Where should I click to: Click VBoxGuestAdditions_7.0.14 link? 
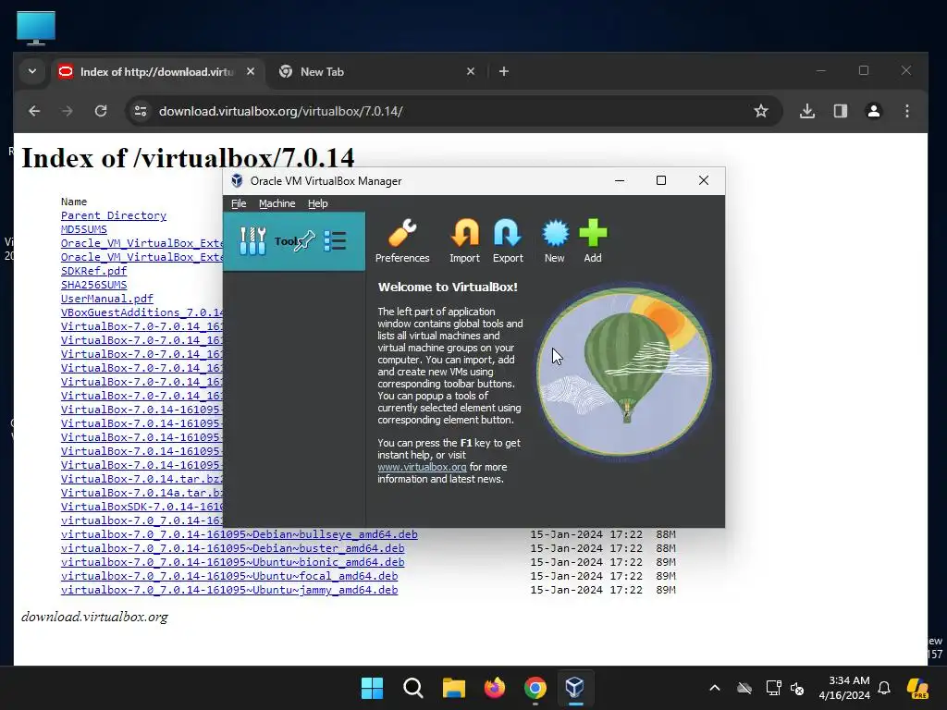click(141, 312)
